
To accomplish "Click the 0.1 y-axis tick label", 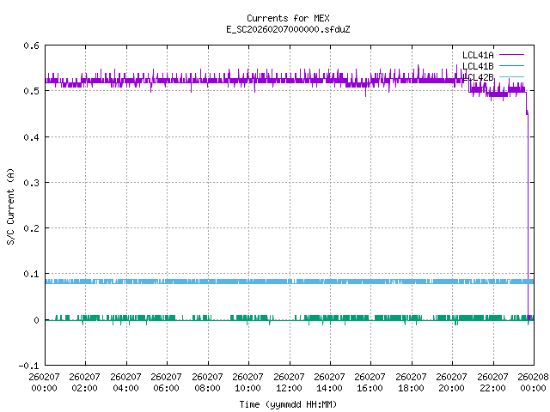I will click(31, 275).
